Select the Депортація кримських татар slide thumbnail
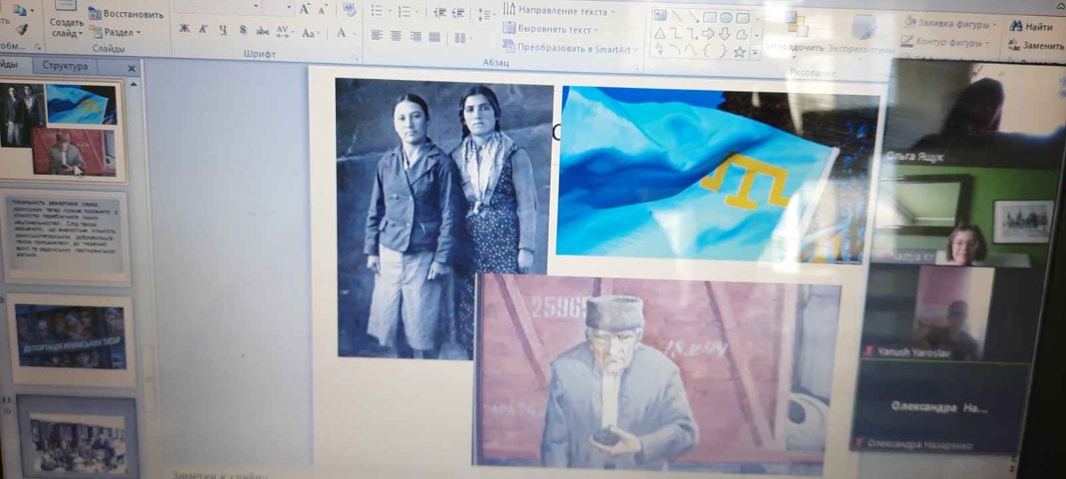The width and height of the screenshot is (1066, 479). pos(70,337)
